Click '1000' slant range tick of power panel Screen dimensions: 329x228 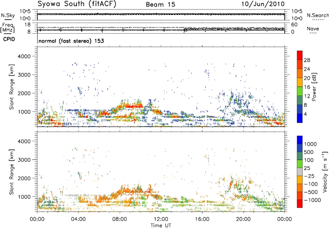coord(24,112)
